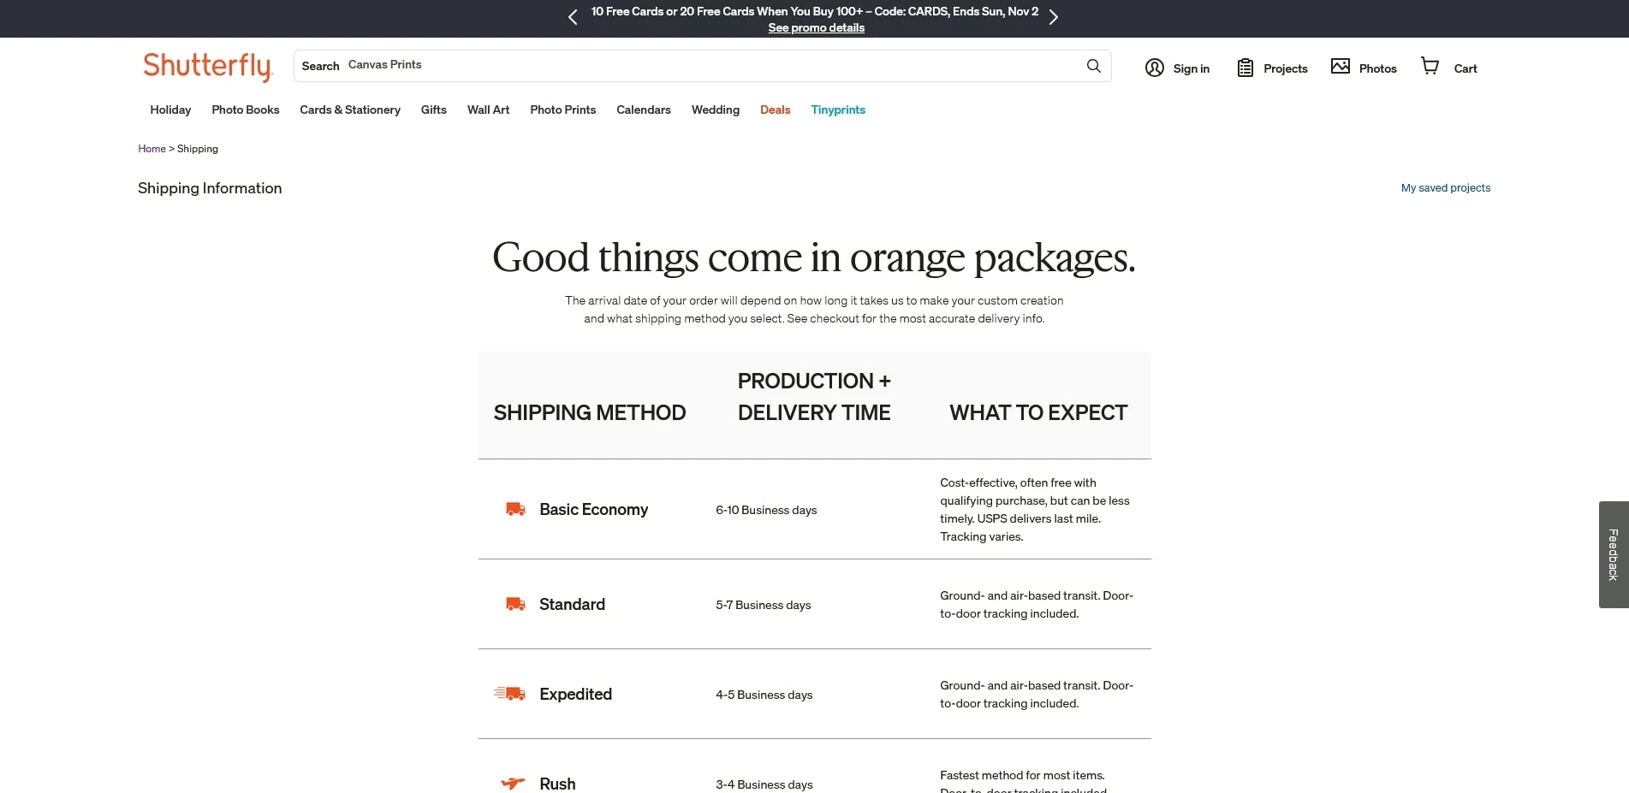This screenshot has width=1629, height=793.
Task: Go to the Deals section
Action: 775,109
